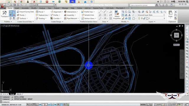Click the Feature Line button
189x106 pixels.
pyautogui.click(x=43, y=15)
